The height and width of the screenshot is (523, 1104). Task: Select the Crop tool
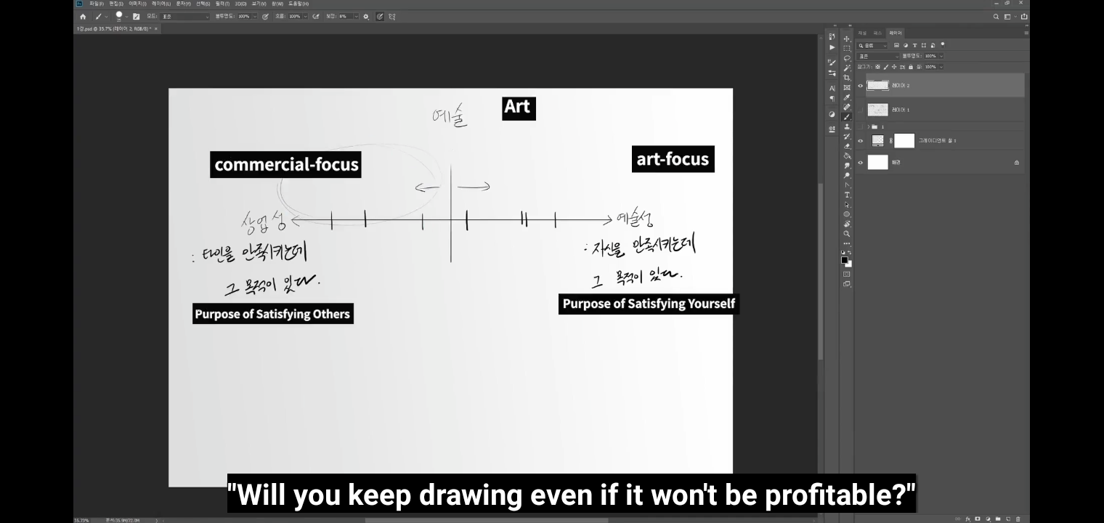pos(847,78)
